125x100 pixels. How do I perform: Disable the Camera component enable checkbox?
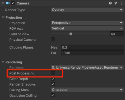(13, 3)
